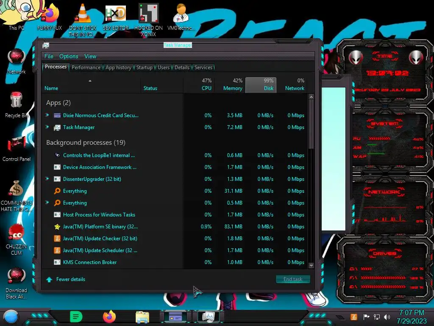
Task: Select the VMOTechnic desktop shortcut
Action: tap(181, 17)
